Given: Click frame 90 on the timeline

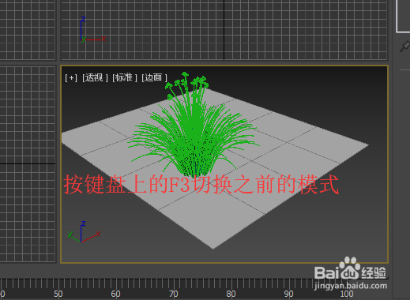Looking at the screenshot, I should [x=288, y=294].
